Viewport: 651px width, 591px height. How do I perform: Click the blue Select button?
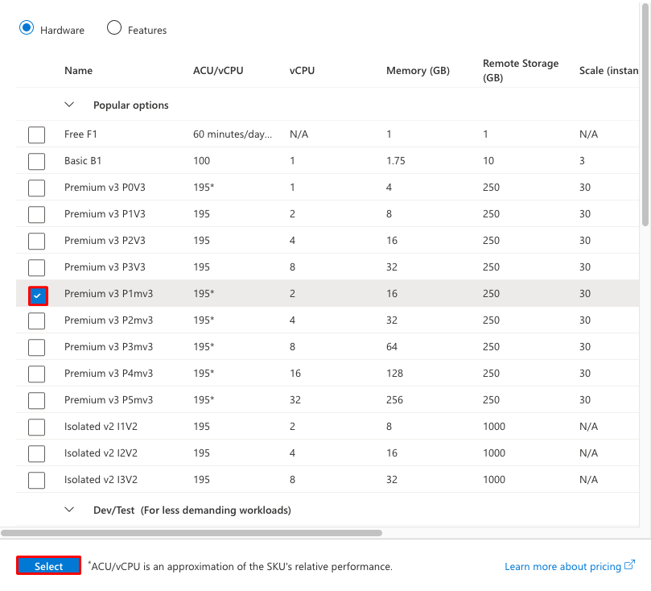click(48, 566)
